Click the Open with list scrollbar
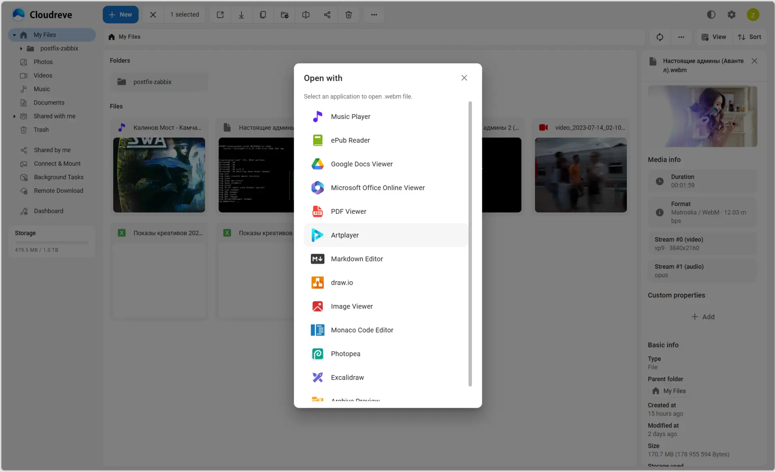This screenshot has width=775, height=472. point(470,244)
